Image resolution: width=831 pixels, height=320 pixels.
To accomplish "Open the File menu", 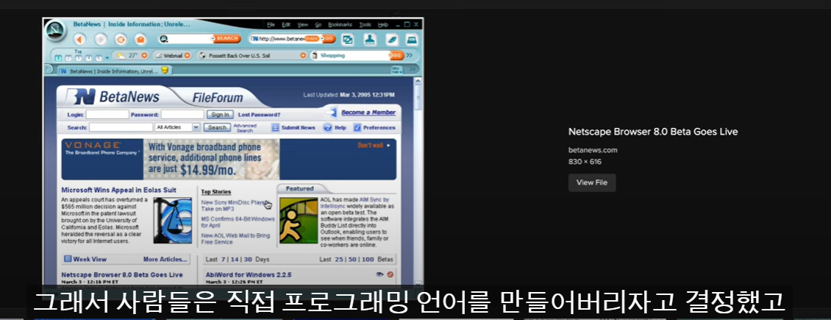I will point(271,25).
